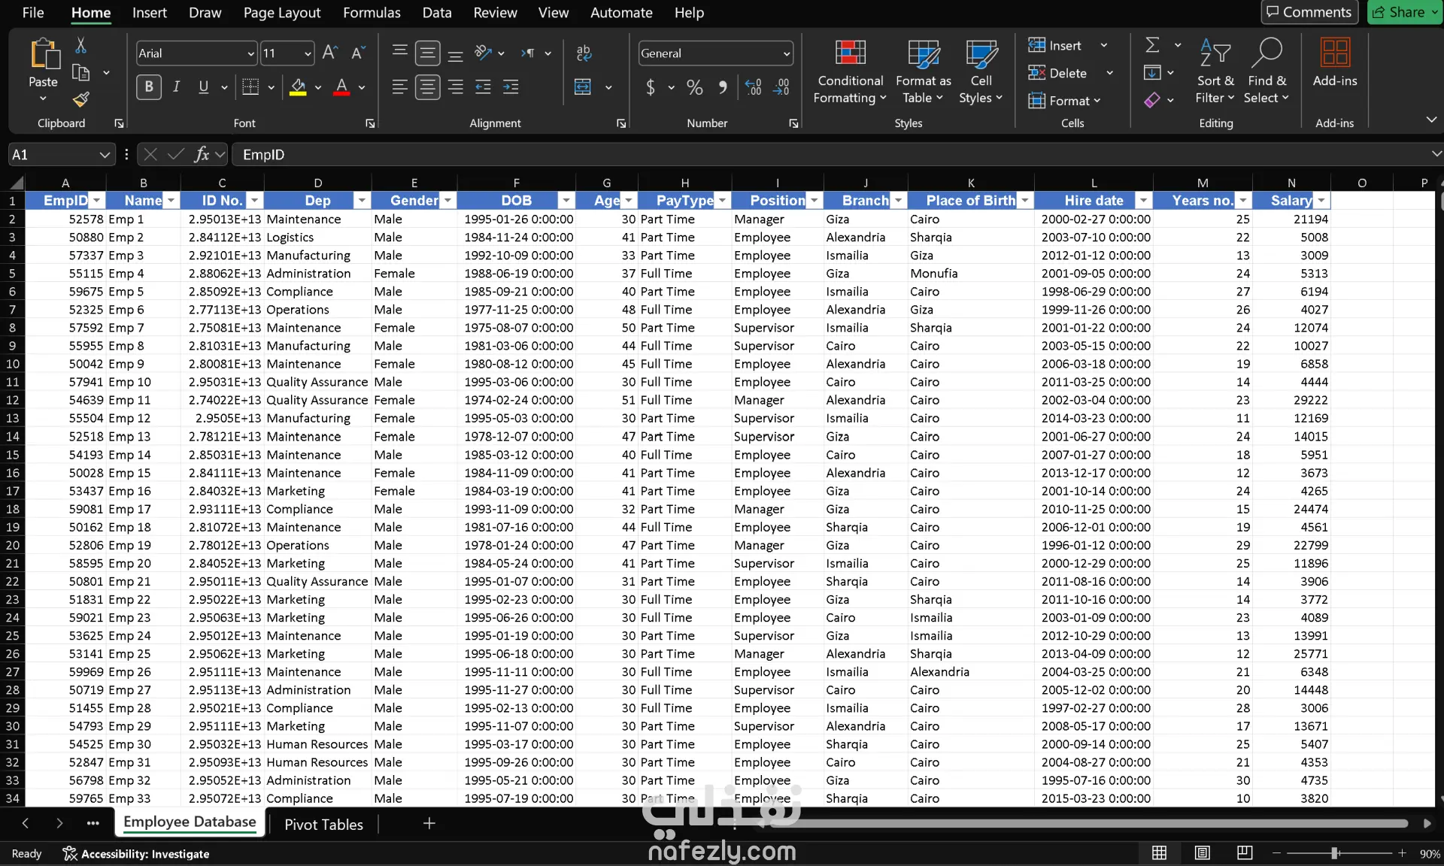Click the Copy icon in Clipboard
The image size is (1444, 866).
pyautogui.click(x=80, y=72)
